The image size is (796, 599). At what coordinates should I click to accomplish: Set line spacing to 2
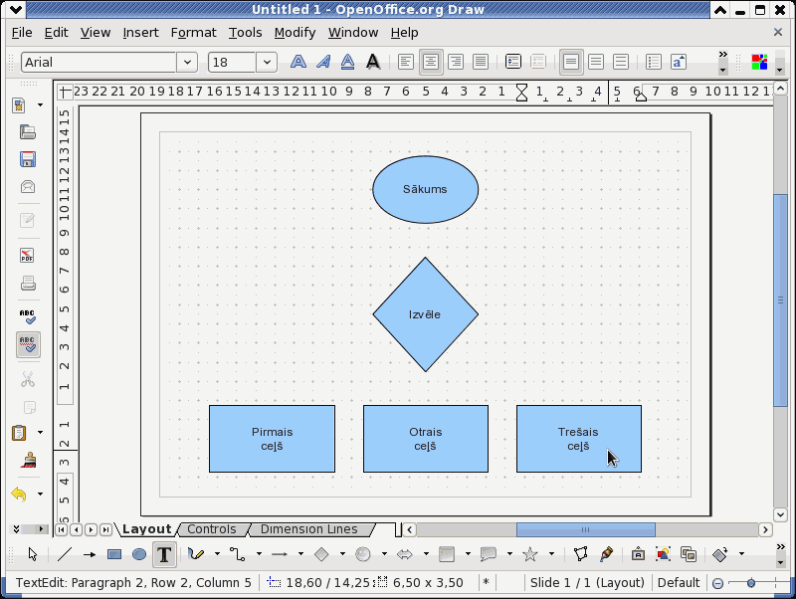click(x=621, y=62)
